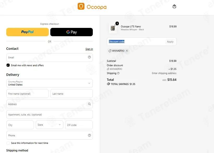Open the shopping bag cart icon

click(x=174, y=6)
